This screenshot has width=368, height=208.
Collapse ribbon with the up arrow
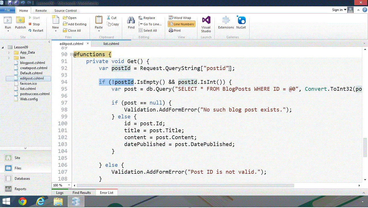click(358, 10)
